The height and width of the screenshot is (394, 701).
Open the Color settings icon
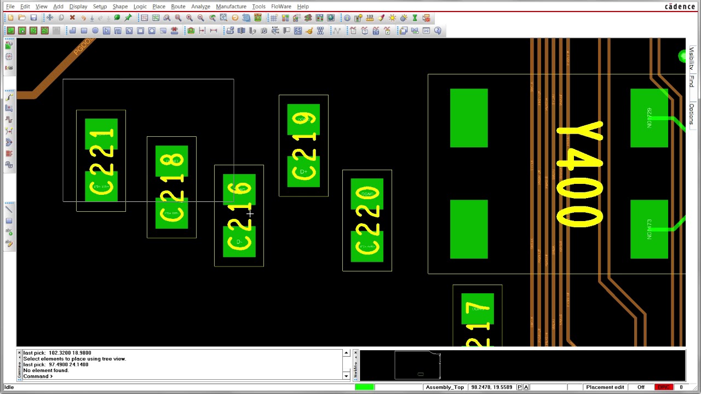tap(285, 18)
